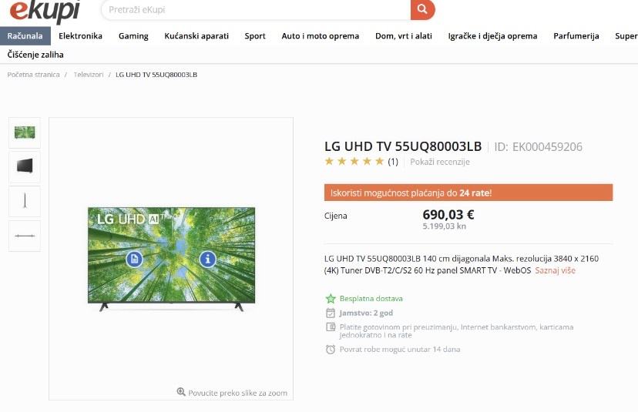This screenshot has height=412, width=638.
Task: Select the front view TV thumbnail
Action: click(25, 132)
